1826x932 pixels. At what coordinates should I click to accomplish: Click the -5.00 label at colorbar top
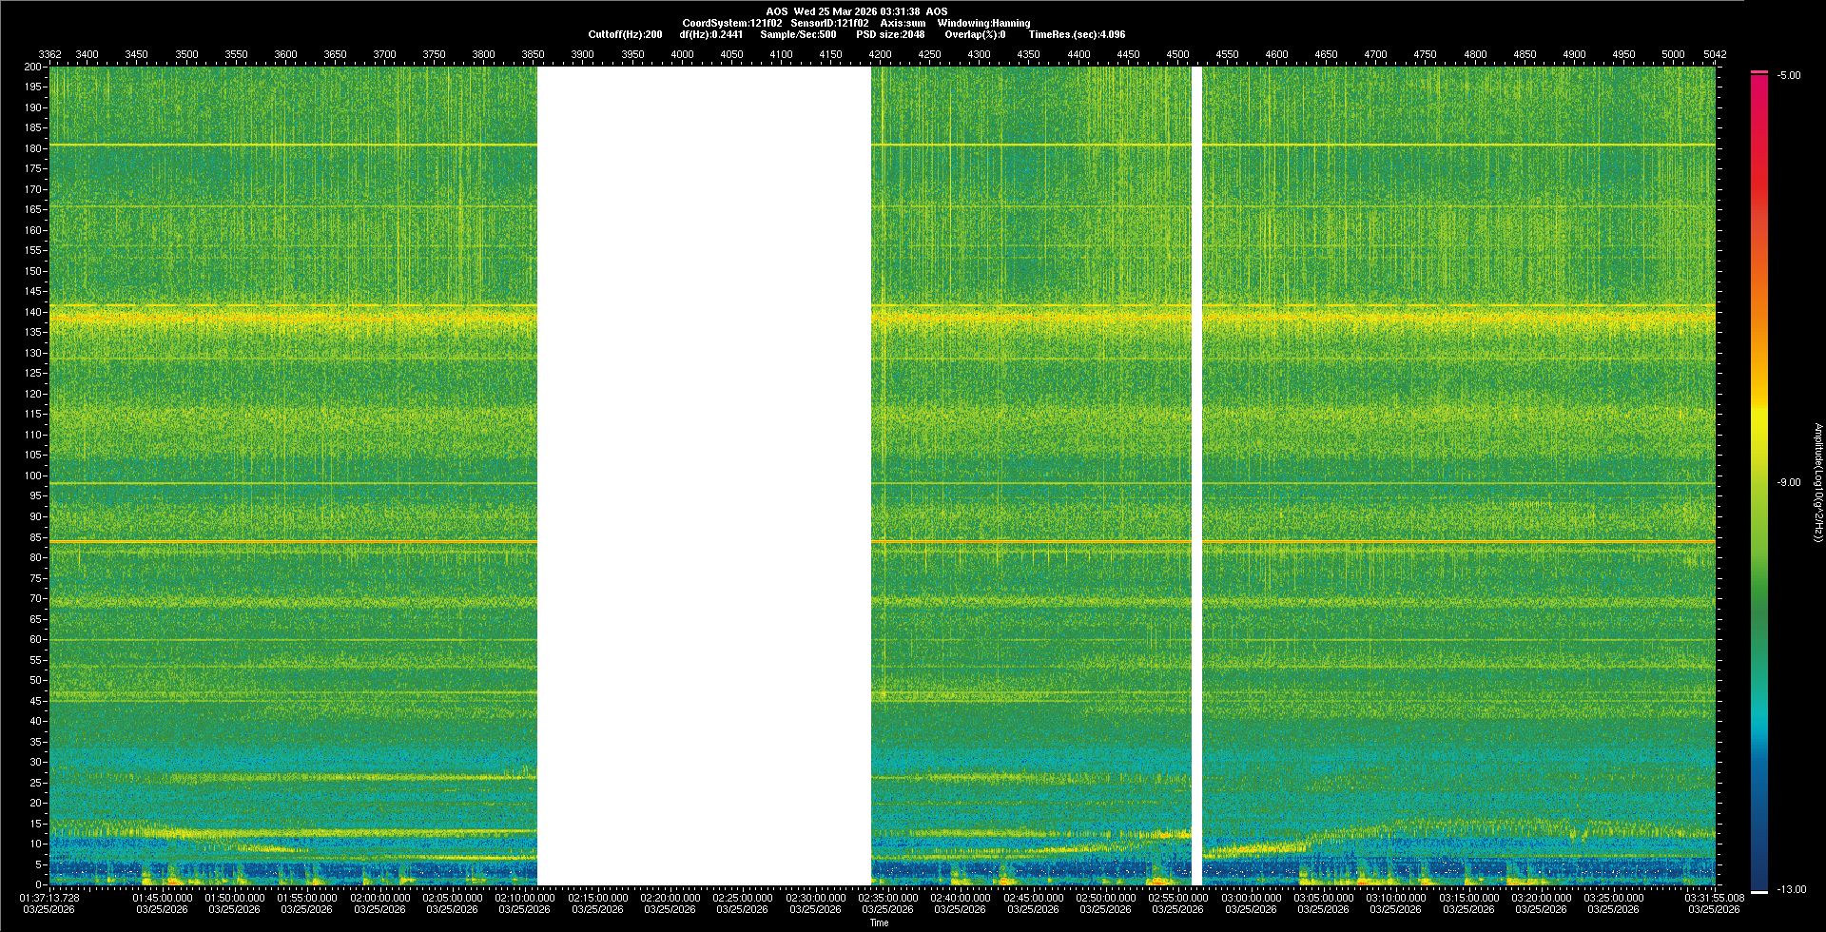pos(1788,75)
